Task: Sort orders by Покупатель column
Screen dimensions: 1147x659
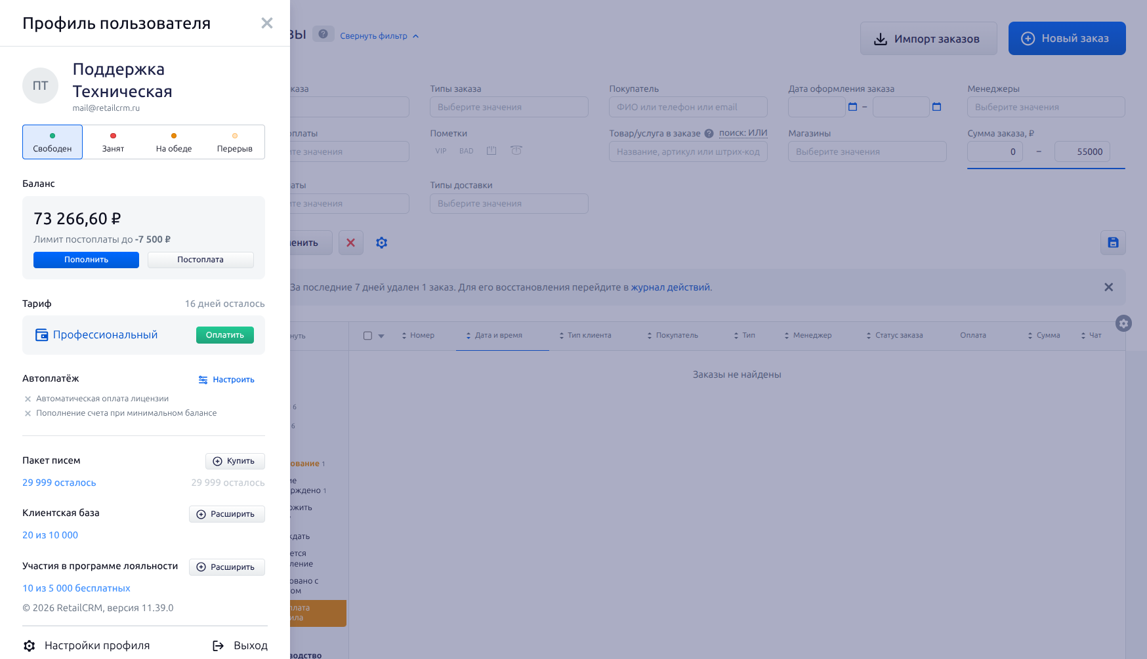Action: pos(673,335)
